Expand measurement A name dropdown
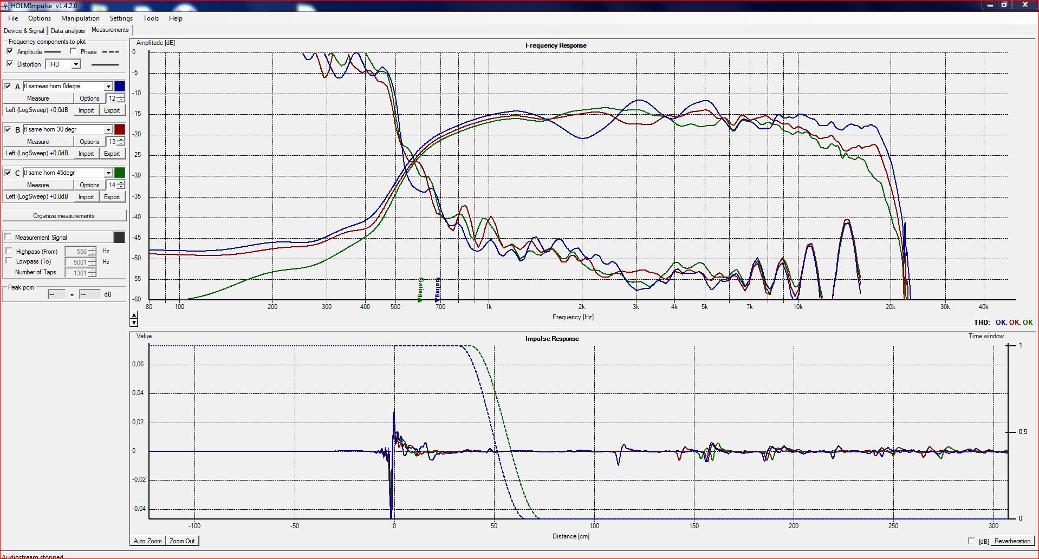The width and height of the screenshot is (1039, 559). (x=108, y=86)
